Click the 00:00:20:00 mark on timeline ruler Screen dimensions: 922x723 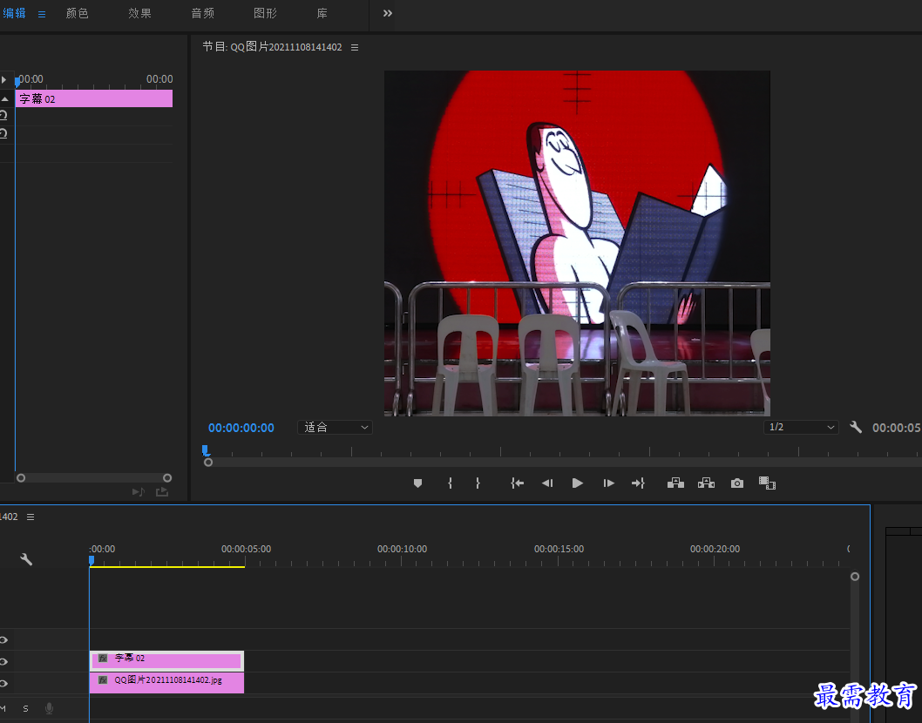715,549
